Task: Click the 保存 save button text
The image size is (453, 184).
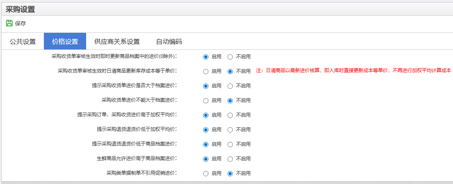Action: tap(20, 24)
